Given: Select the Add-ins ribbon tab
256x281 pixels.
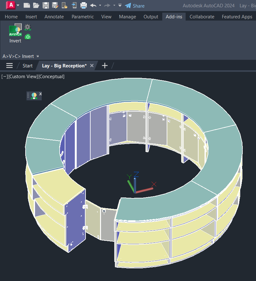Looking at the screenshot, I should point(174,17).
